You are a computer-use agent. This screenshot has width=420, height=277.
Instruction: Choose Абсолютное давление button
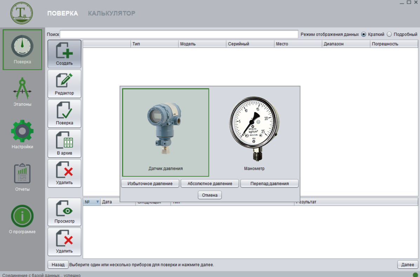pos(210,184)
